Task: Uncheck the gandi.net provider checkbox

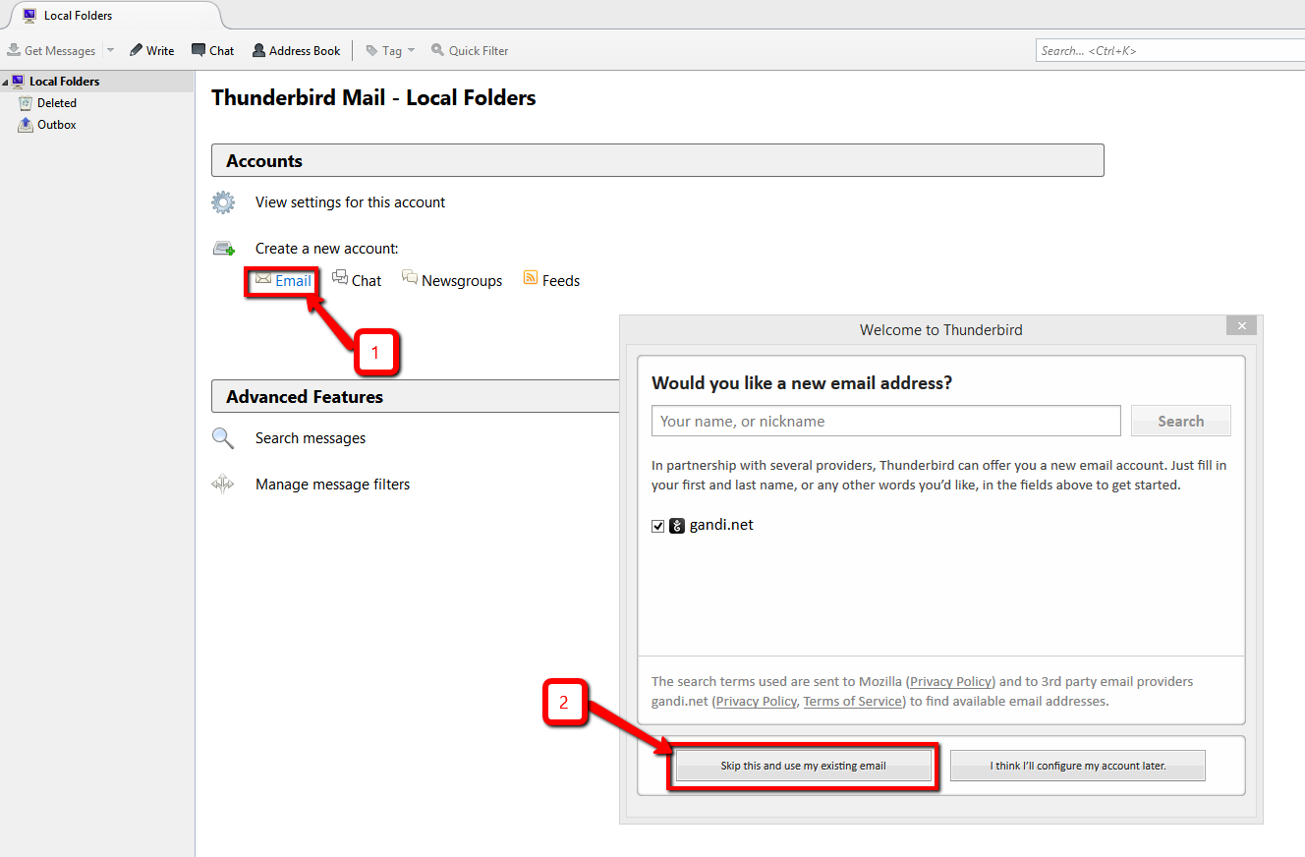Action: 658,526
